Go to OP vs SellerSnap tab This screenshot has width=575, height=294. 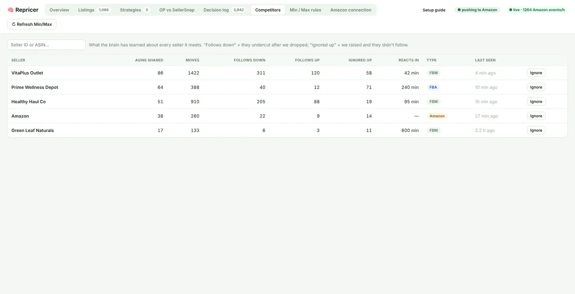[x=177, y=10]
